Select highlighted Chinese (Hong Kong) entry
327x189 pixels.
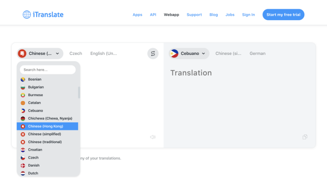47,126
